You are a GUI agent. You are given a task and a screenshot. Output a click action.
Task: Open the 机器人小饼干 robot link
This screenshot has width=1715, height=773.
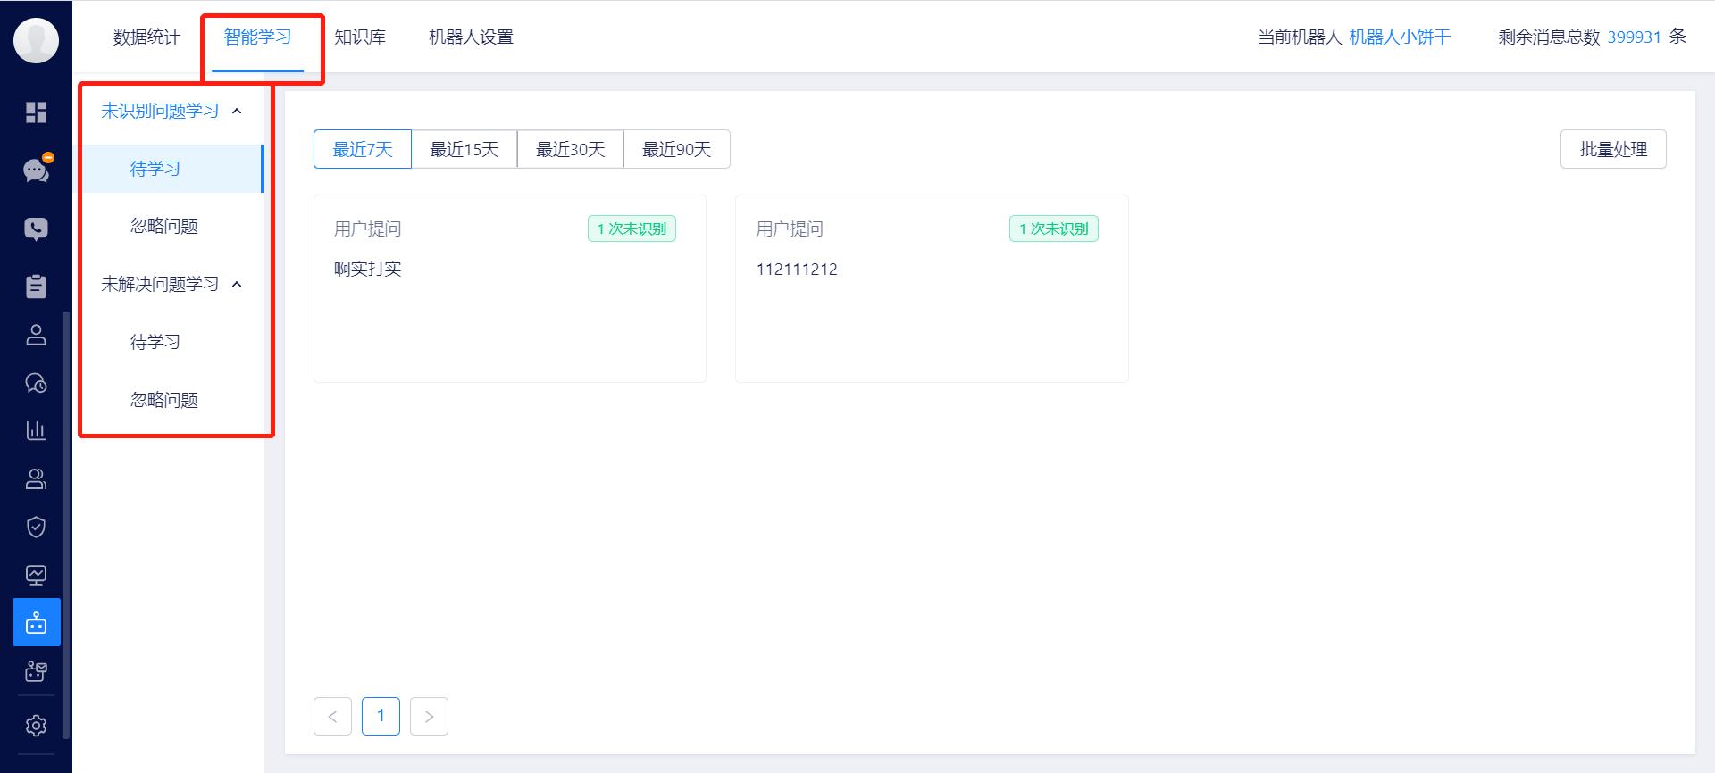point(1399,37)
